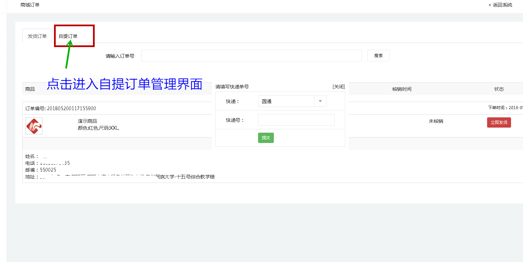
Task: Open the 自提订单 tab
Action: 68,36
